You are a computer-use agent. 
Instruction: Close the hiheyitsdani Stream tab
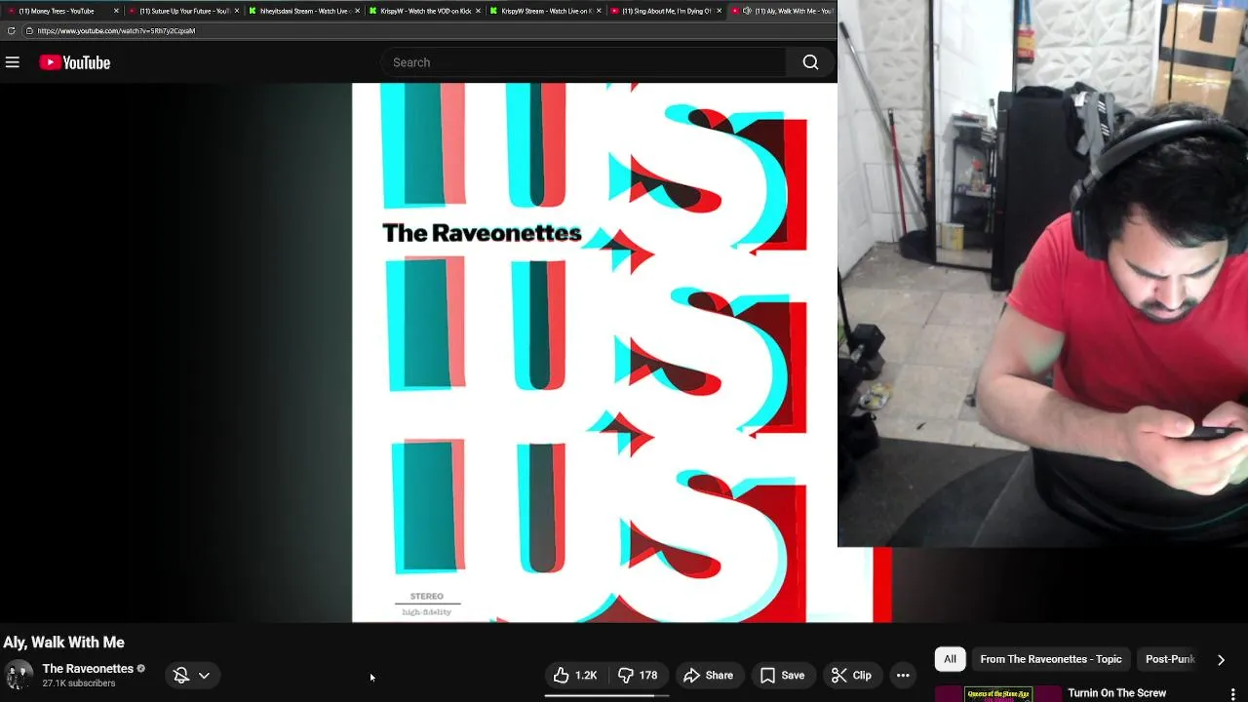click(x=357, y=11)
